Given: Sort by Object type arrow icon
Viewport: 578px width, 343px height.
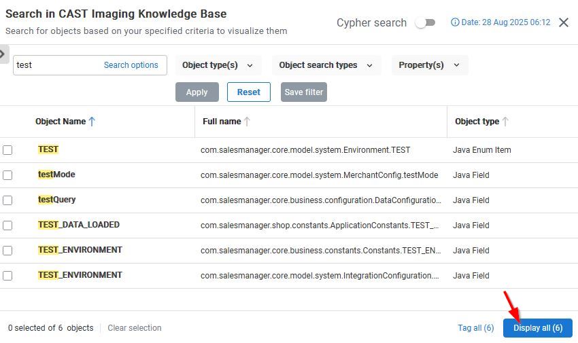Looking at the screenshot, I should click(x=505, y=122).
